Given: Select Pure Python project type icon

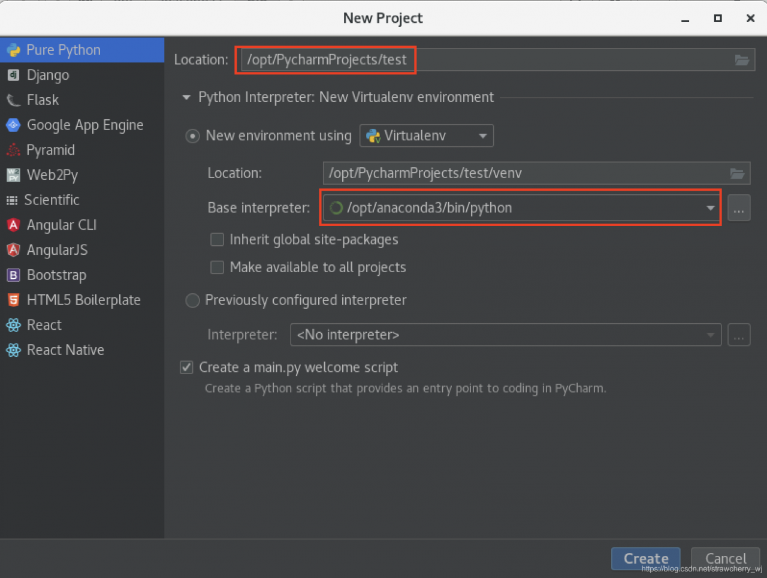Looking at the screenshot, I should coord(13,50).
